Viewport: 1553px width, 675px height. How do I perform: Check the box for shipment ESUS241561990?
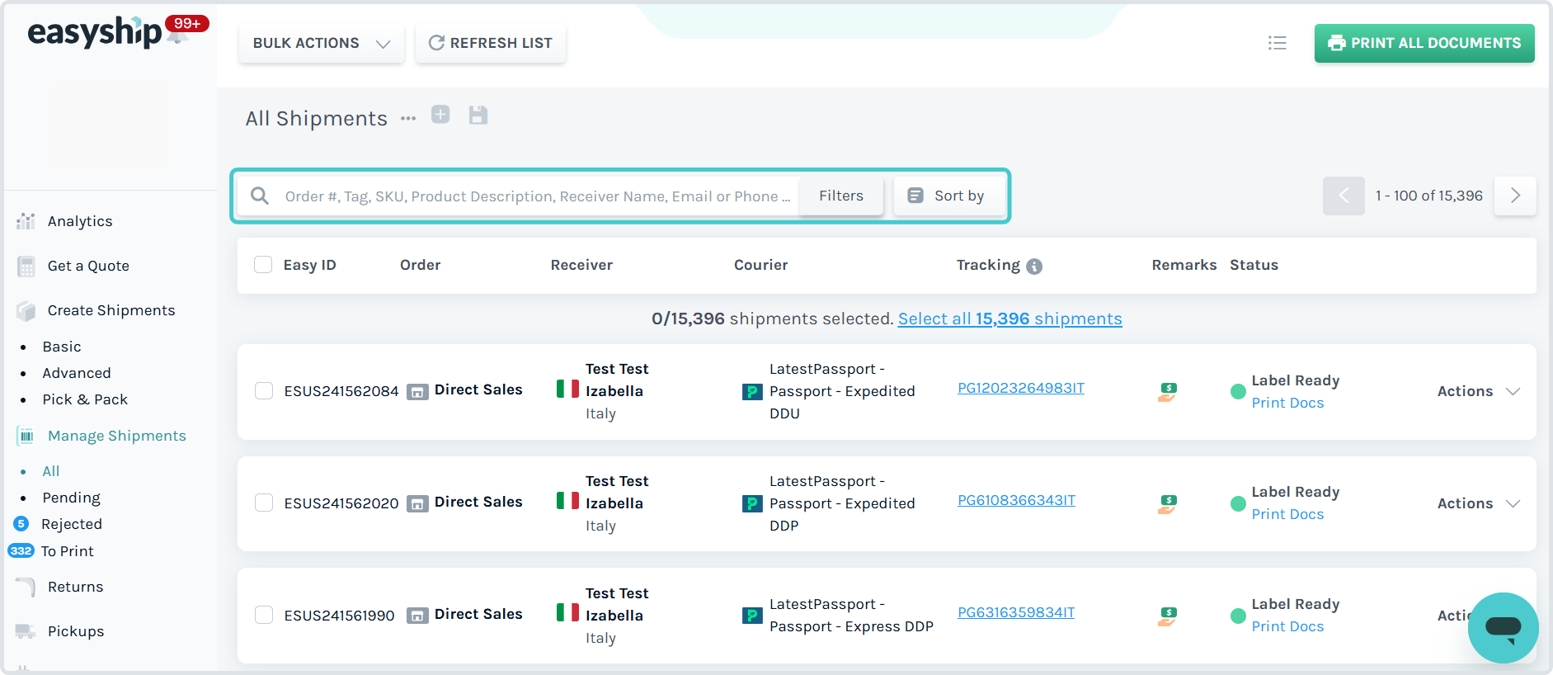[264, 616]
